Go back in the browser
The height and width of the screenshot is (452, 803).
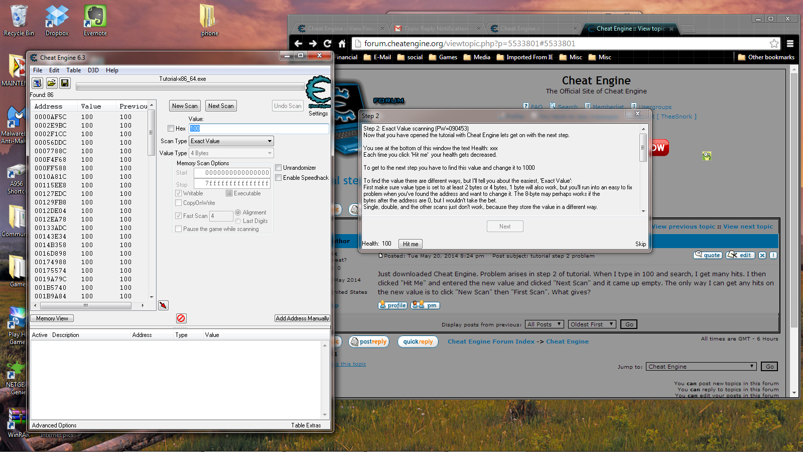(298, 44)
